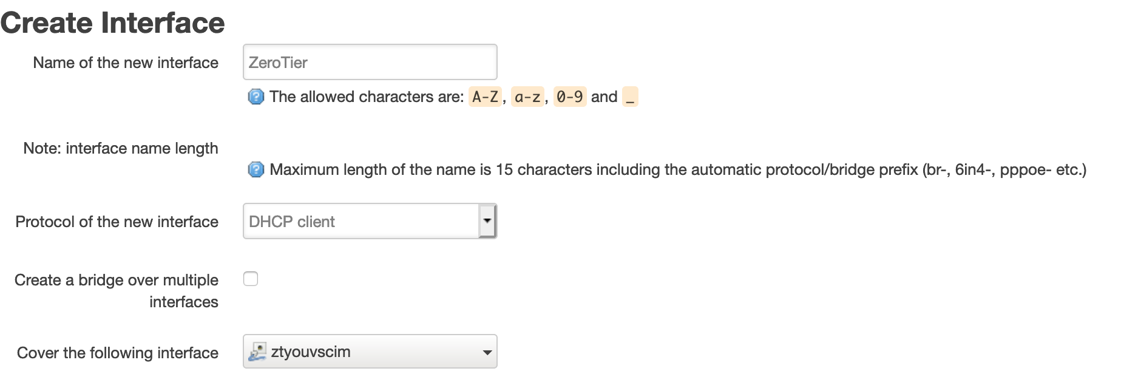The height and width of the screenshot is (371, 1141).
Task: Click the maximum length of 15 characters hint text
Action: [678, 169]
